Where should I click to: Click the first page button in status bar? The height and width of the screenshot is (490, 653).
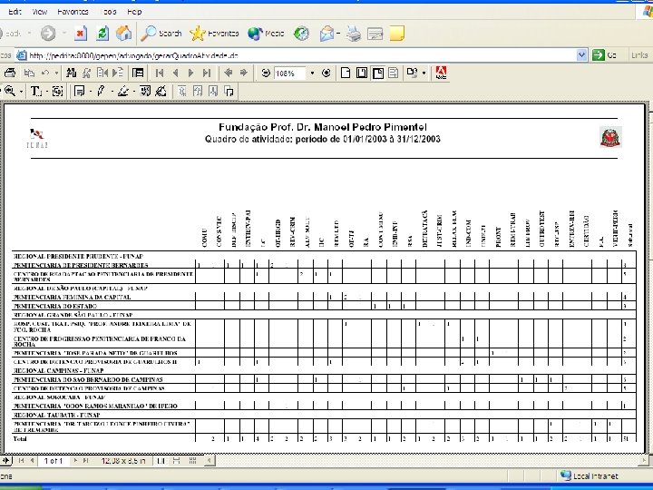21,460
